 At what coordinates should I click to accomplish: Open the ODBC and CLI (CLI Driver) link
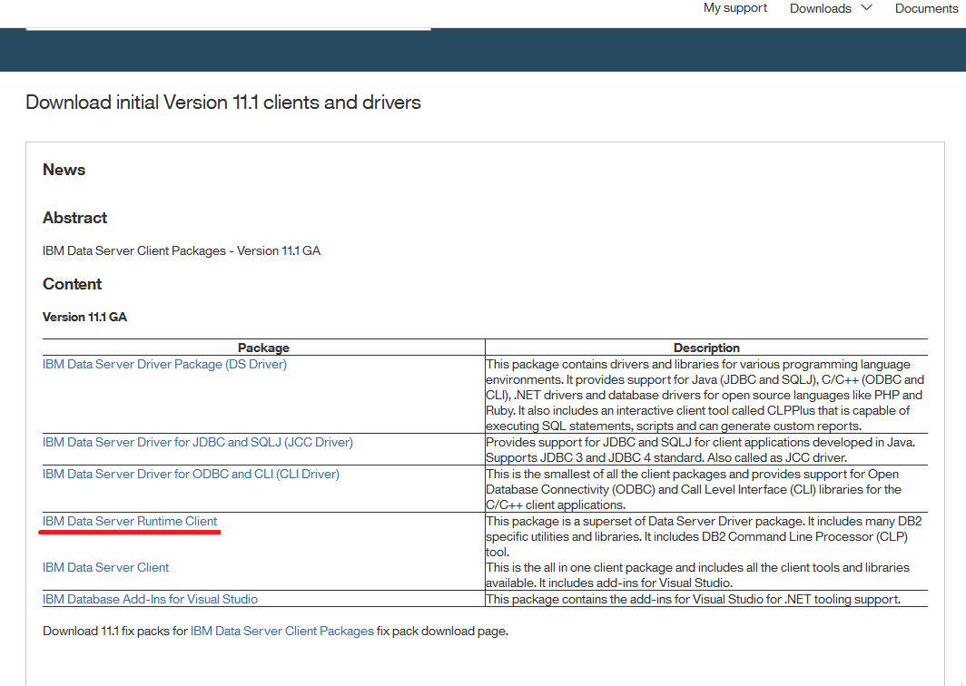point(191,475)
